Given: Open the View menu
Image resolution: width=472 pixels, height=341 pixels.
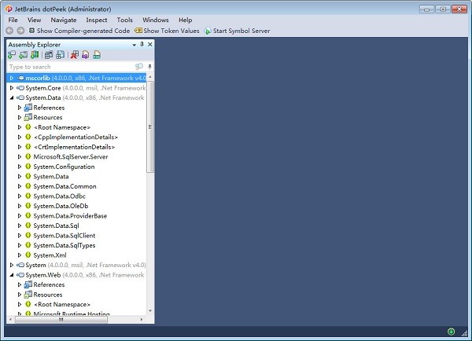Looking at the screenshot, I should click(35, 20).
